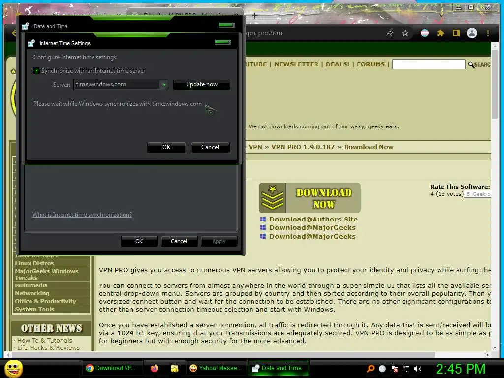Screen dimensions: 504x378
Task: Click Date and Time title bar icon
Action: pos(26,26)
